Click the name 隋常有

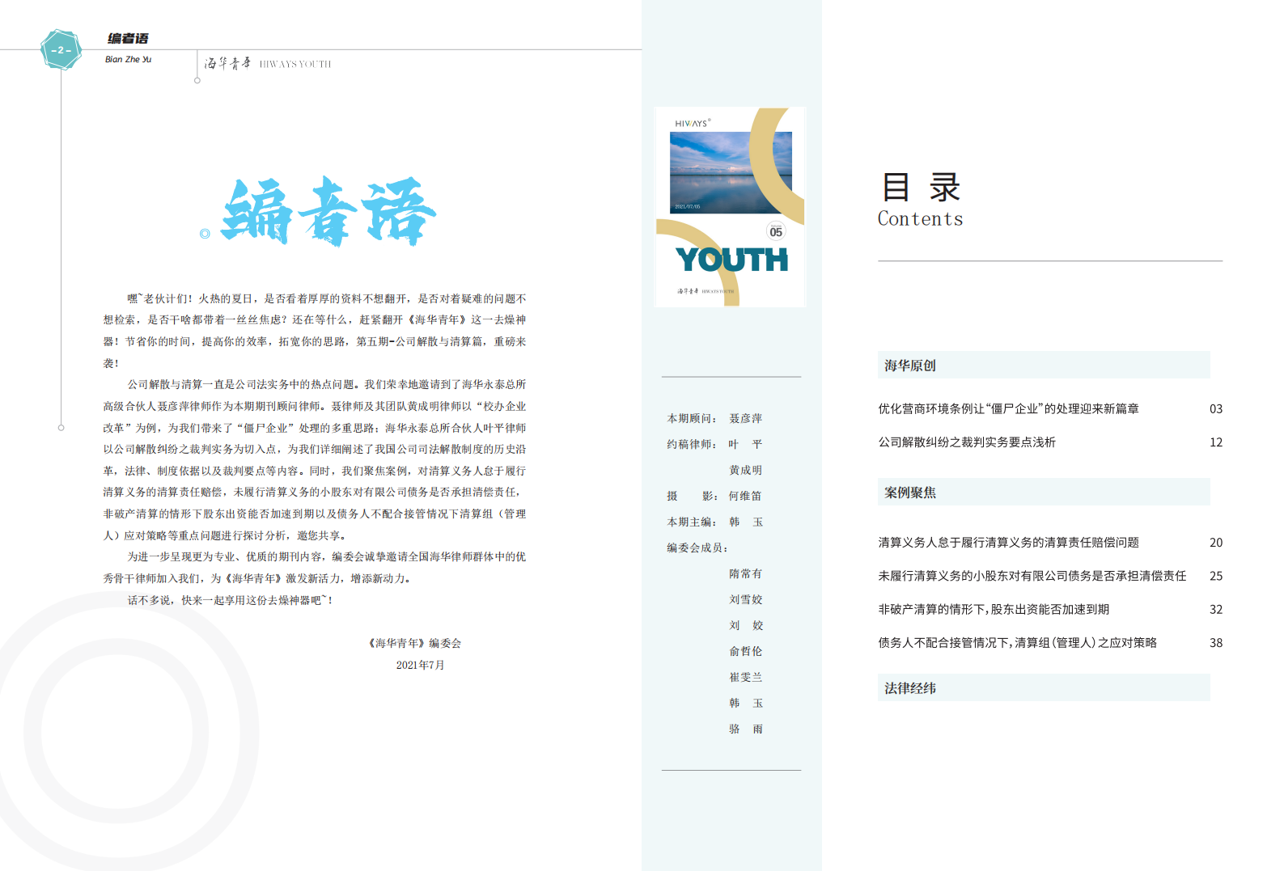[x=746, y=573]
